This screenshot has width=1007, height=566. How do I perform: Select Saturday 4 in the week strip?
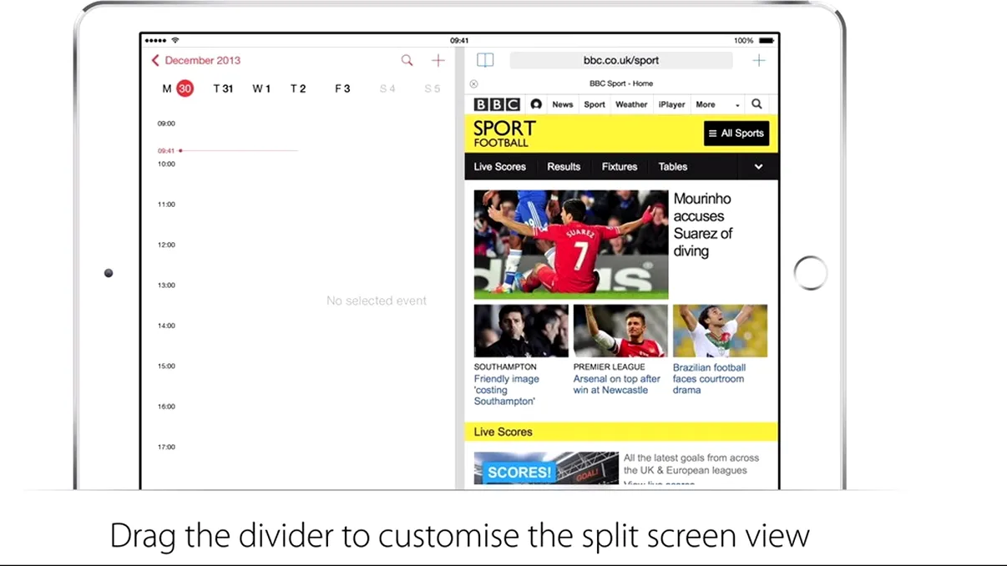(387, 88)
